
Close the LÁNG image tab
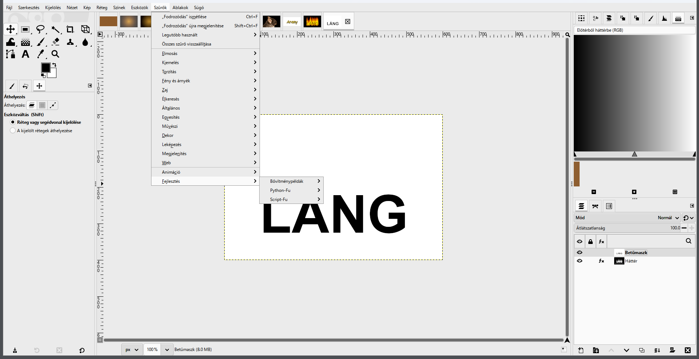[x=348, y=21]
